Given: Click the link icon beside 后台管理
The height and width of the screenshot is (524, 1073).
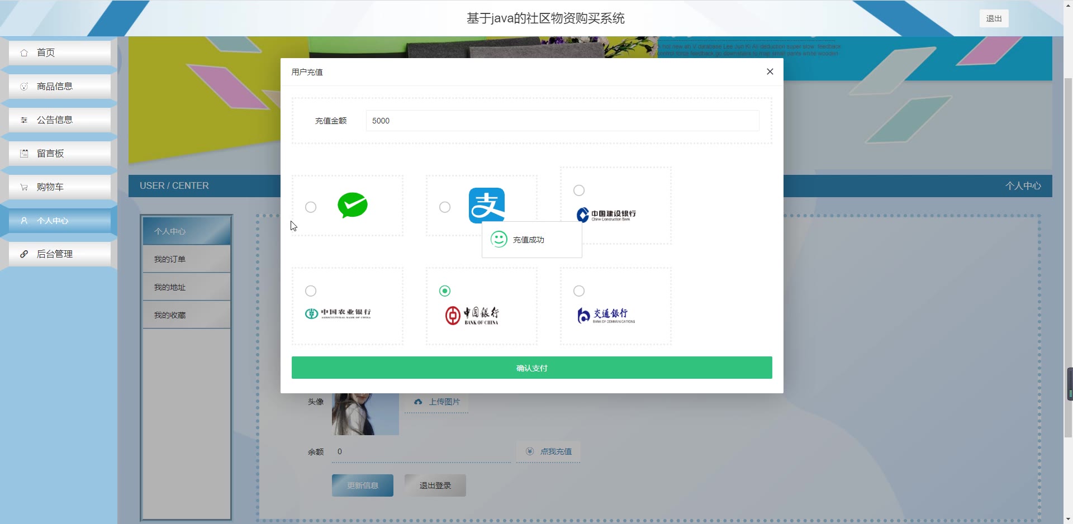Looking at the screenshot, I should click(x=24, y=254).
